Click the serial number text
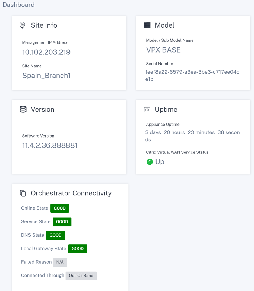 192,76
